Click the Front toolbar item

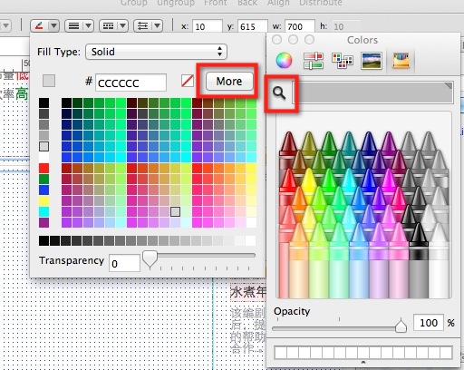[216, 3]
